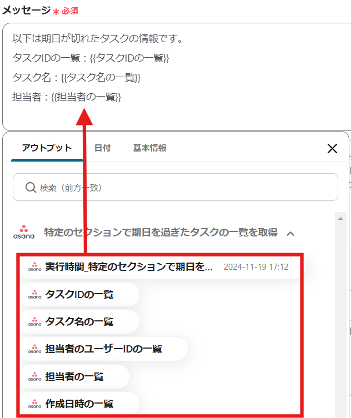
Task: Insert the 担当者のユーザーIDの一覧 output chip
Action: click(x=104, y=349)
